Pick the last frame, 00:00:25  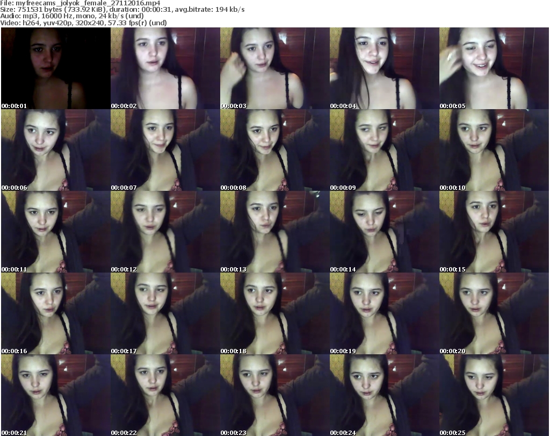(x=494, y=395)
